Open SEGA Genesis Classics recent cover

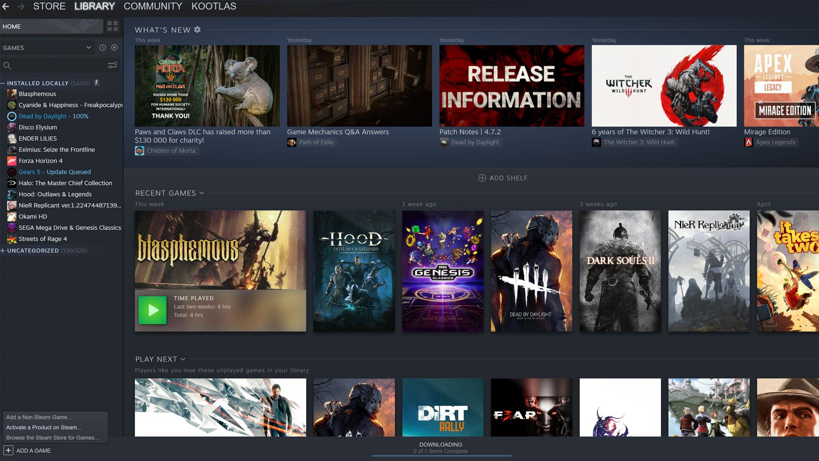pyautogui.click(x=443, y=271)
